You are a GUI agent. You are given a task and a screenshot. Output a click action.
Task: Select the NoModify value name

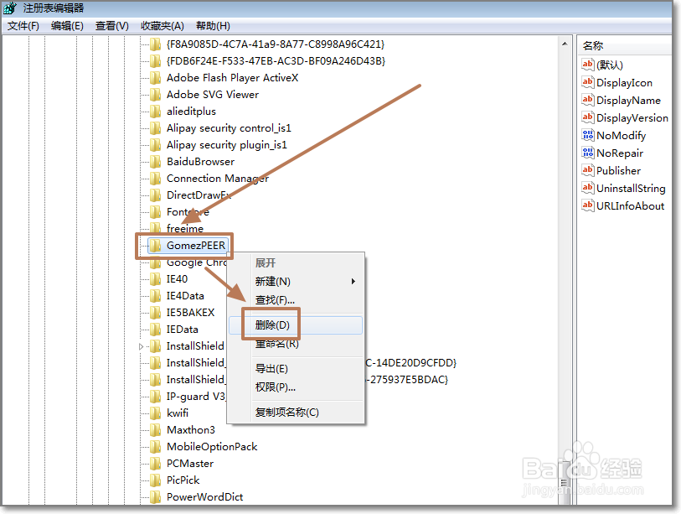point(621,136)
